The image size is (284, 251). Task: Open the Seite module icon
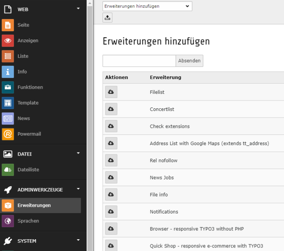pos(8,25)
